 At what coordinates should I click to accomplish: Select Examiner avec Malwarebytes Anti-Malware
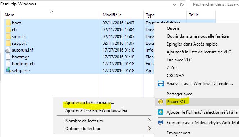tap(203, 122)
